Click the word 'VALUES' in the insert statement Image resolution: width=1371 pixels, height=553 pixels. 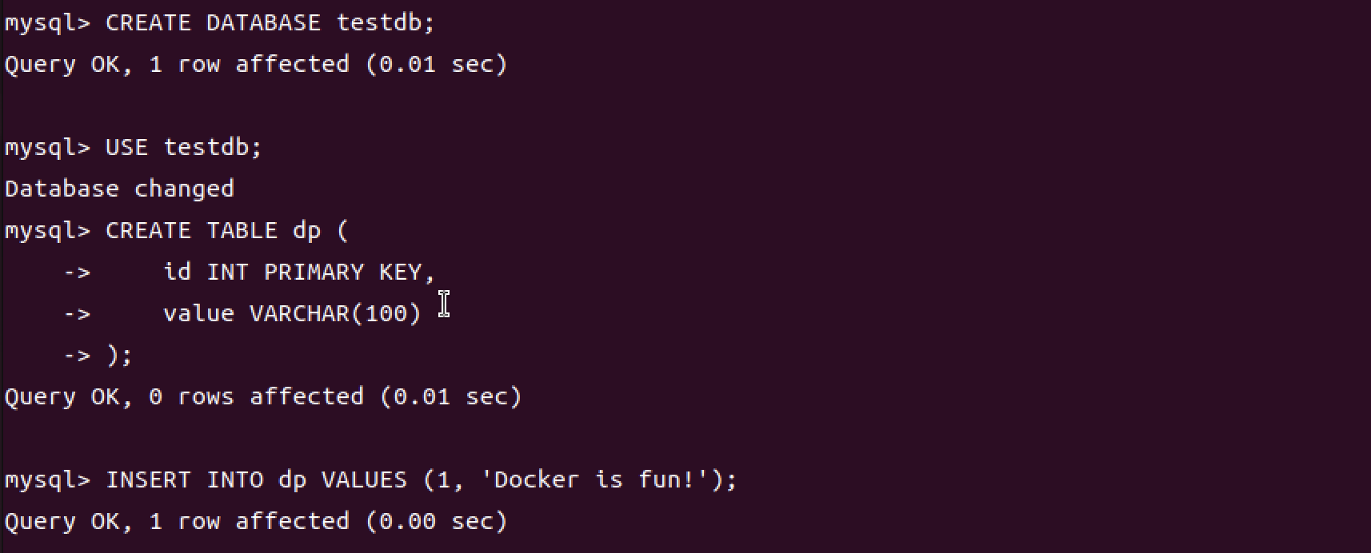tap(364, 480)
